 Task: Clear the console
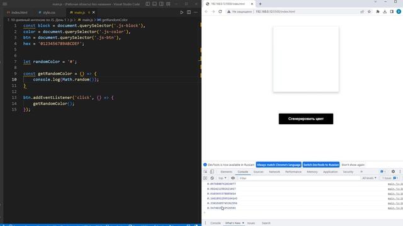coord(212,178)
